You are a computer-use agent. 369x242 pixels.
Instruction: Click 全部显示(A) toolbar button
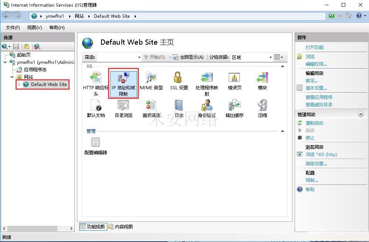tap(188, 57)
